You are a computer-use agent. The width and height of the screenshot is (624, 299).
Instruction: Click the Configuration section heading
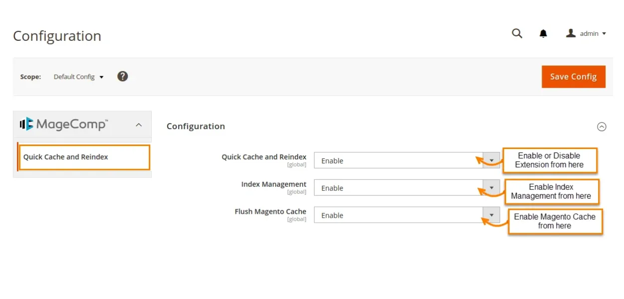[x=196, y=127]
